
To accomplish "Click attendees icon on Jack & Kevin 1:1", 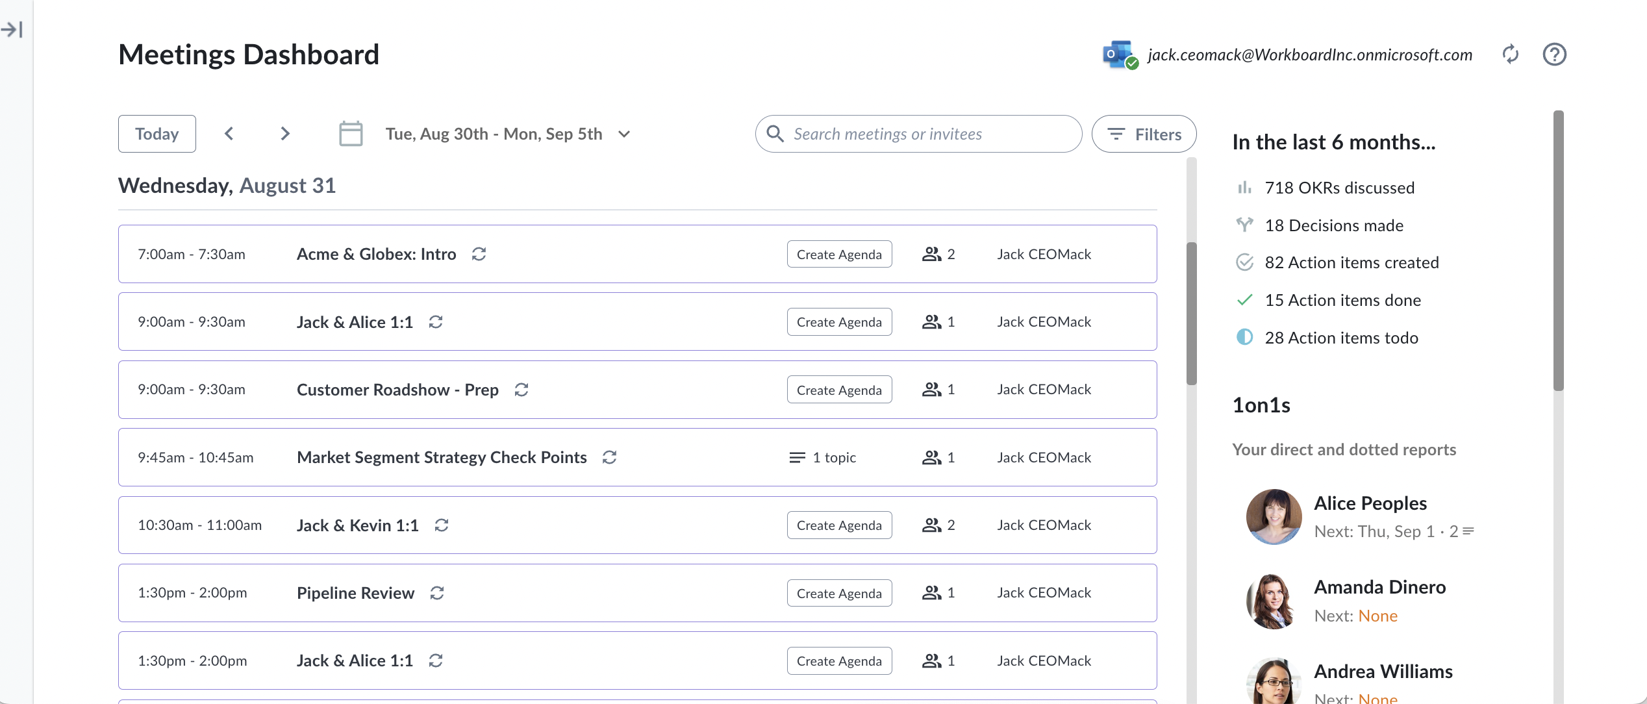I will click(x=931, y=525).
